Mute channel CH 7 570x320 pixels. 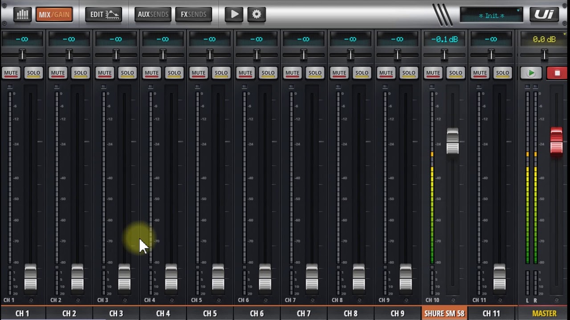(292, 73)
